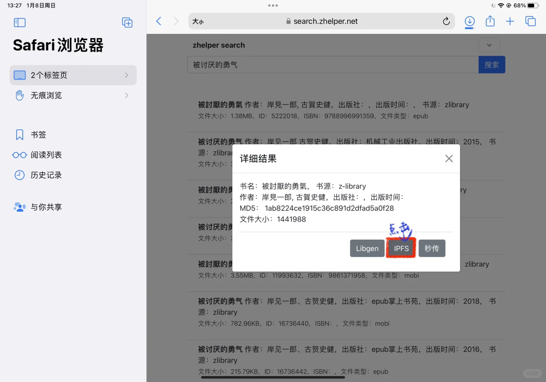Open the three-dot multitasking menu
The width and height of the screenshot is (546, 382).
(273, 5)
